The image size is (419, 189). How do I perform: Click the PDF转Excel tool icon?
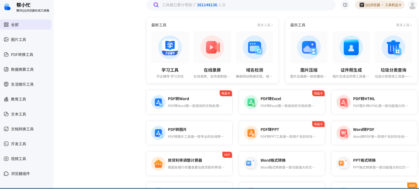coord(251,102)
